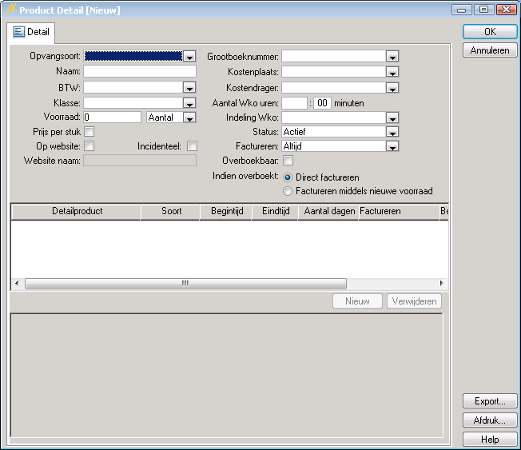Toggle the Op website checkbox
This screenshot has height=450, width=521.
pyautogui.click(x=89, y=146)
